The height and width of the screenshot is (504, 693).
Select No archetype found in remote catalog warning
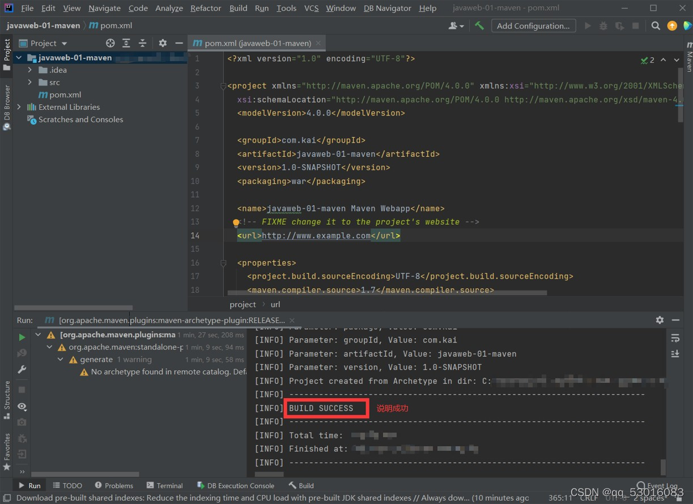163,372
